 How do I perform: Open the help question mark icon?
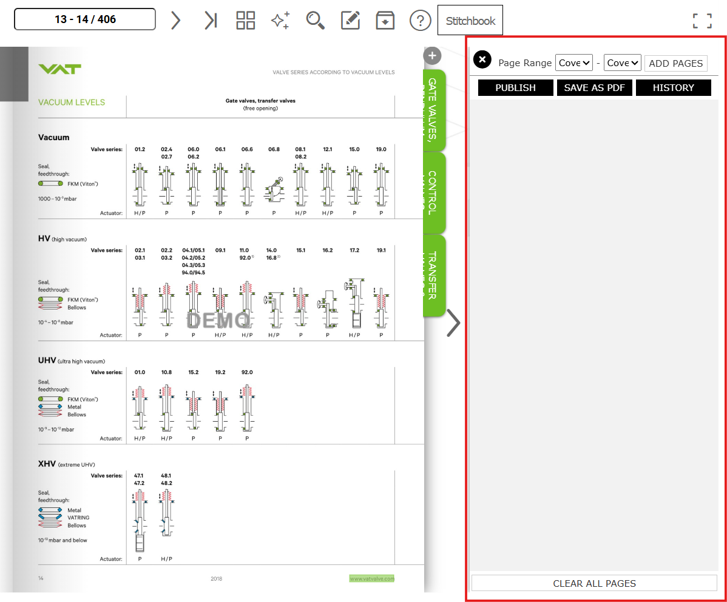pos(420,20)
